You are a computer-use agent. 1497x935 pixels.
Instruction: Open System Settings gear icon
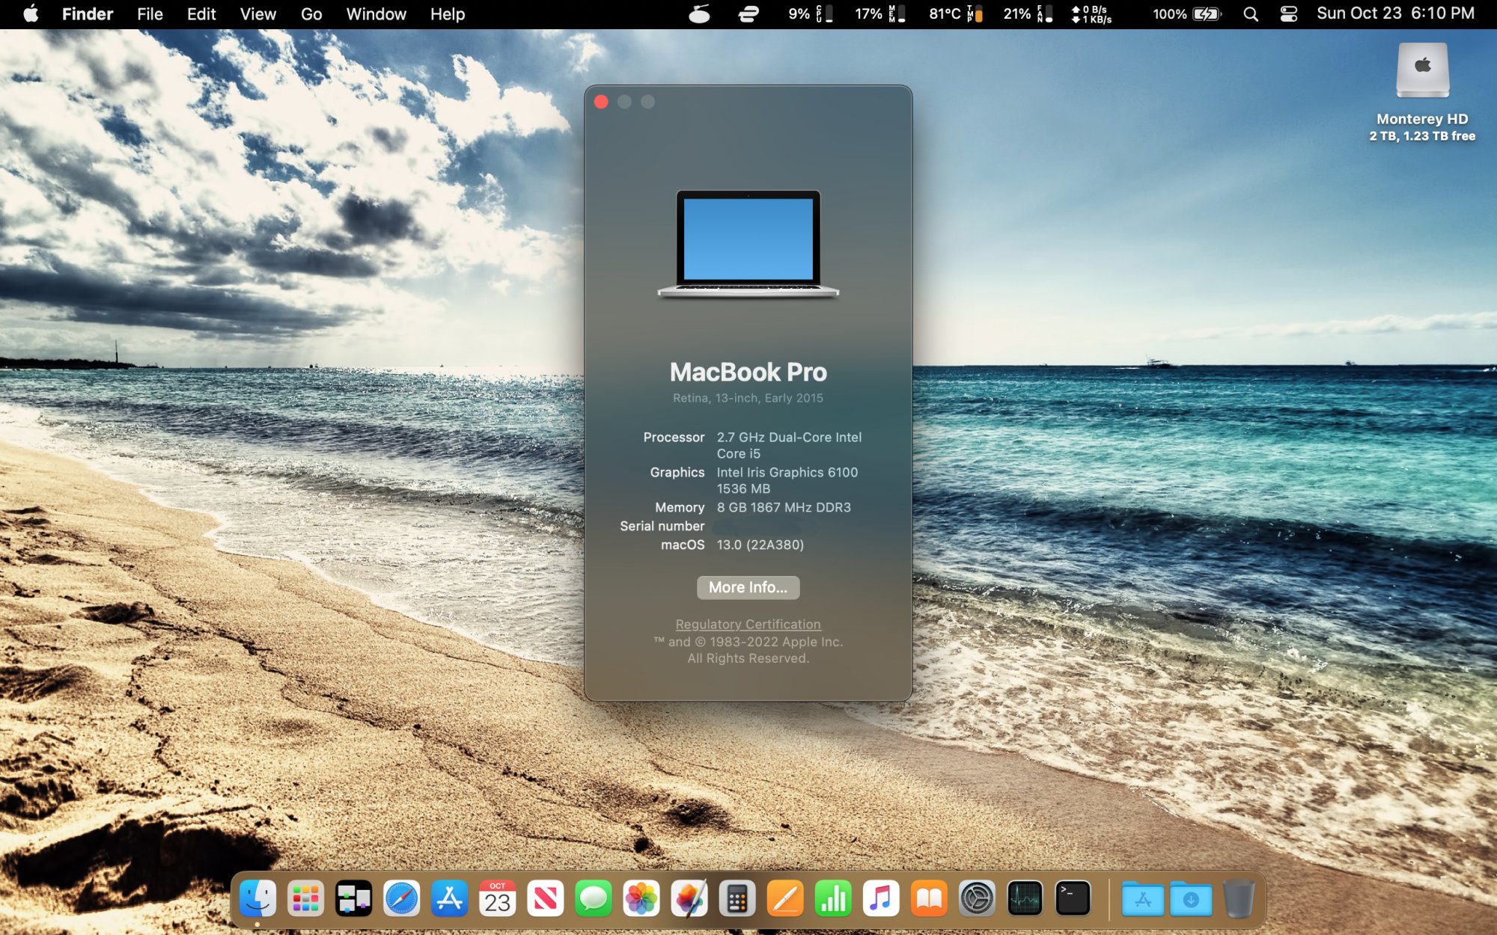click(977, 898)
